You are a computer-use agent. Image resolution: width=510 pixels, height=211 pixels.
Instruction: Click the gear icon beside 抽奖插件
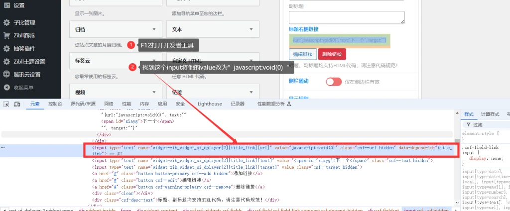(x=6, y=48)
